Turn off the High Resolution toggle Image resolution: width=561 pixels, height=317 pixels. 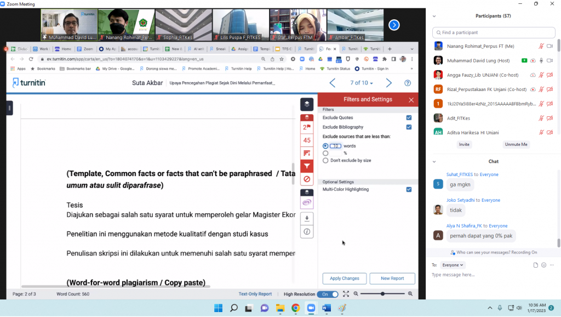328,294
